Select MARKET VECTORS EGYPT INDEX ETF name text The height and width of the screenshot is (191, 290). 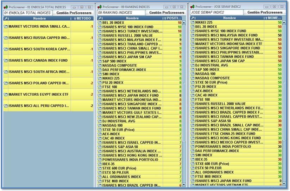point(38,95)
